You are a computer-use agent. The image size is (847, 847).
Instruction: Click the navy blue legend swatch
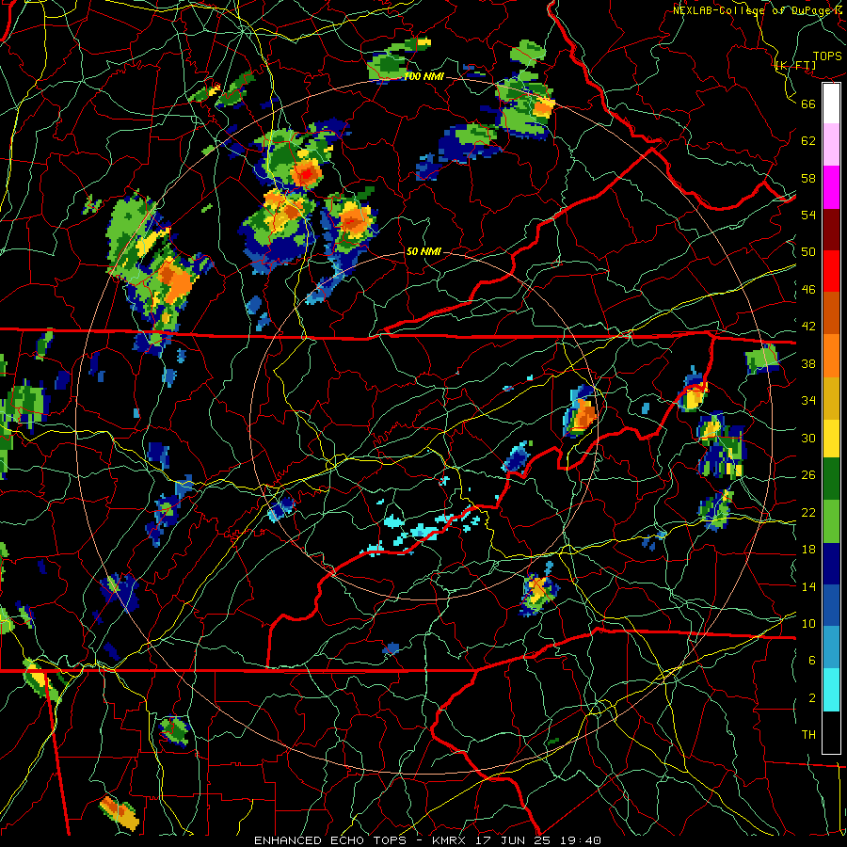[831, 564]
